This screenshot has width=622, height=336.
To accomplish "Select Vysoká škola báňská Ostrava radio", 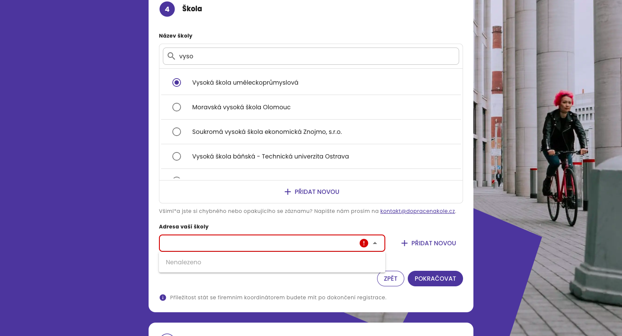I will 177,156.
